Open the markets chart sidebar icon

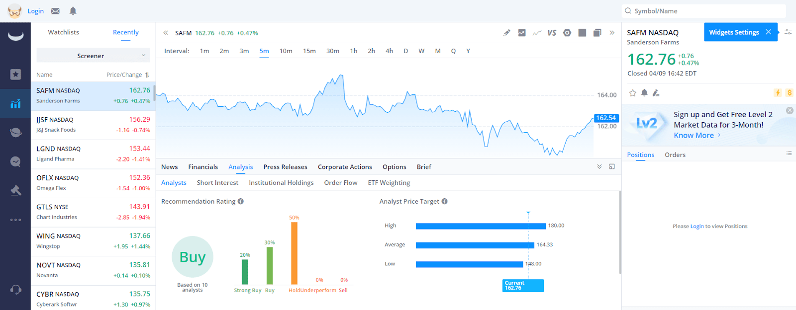(x=15, y=103)
